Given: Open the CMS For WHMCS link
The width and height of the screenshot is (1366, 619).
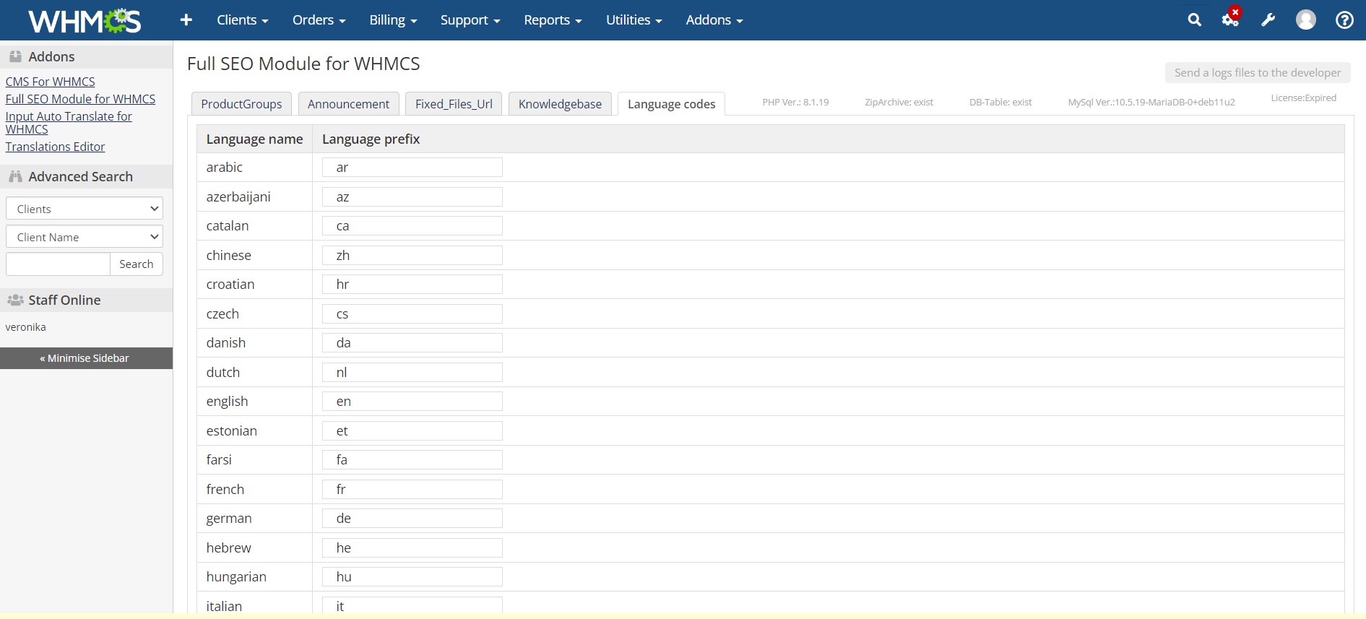Looking at the screenshot, I should (x=50, y=82).
